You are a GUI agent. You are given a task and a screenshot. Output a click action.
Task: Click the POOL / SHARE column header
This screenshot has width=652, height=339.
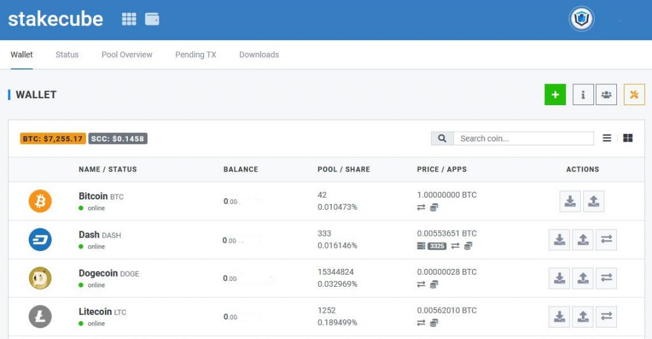[344, 169]
